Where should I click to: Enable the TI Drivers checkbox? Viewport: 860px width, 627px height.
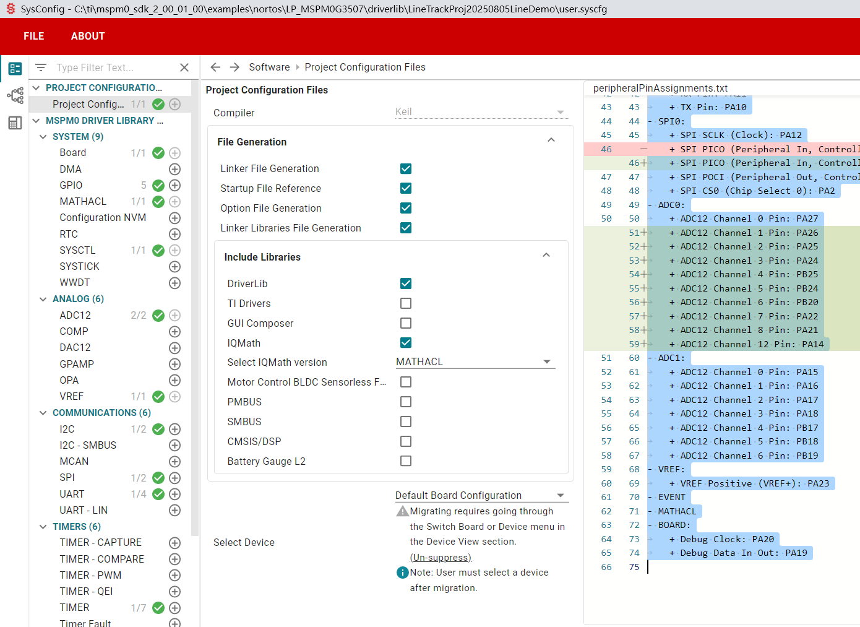[x=406, y=303]
